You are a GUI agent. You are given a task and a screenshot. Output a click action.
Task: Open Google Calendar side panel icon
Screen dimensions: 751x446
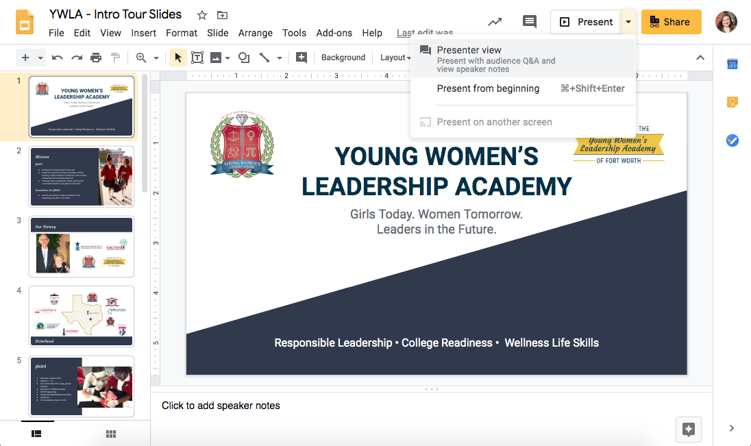click(x=732, y=64)
